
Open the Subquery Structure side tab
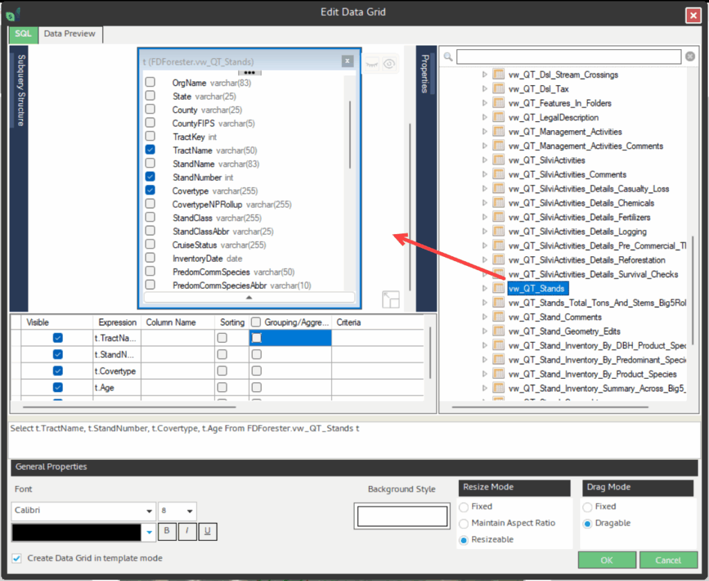pos(21,90)
